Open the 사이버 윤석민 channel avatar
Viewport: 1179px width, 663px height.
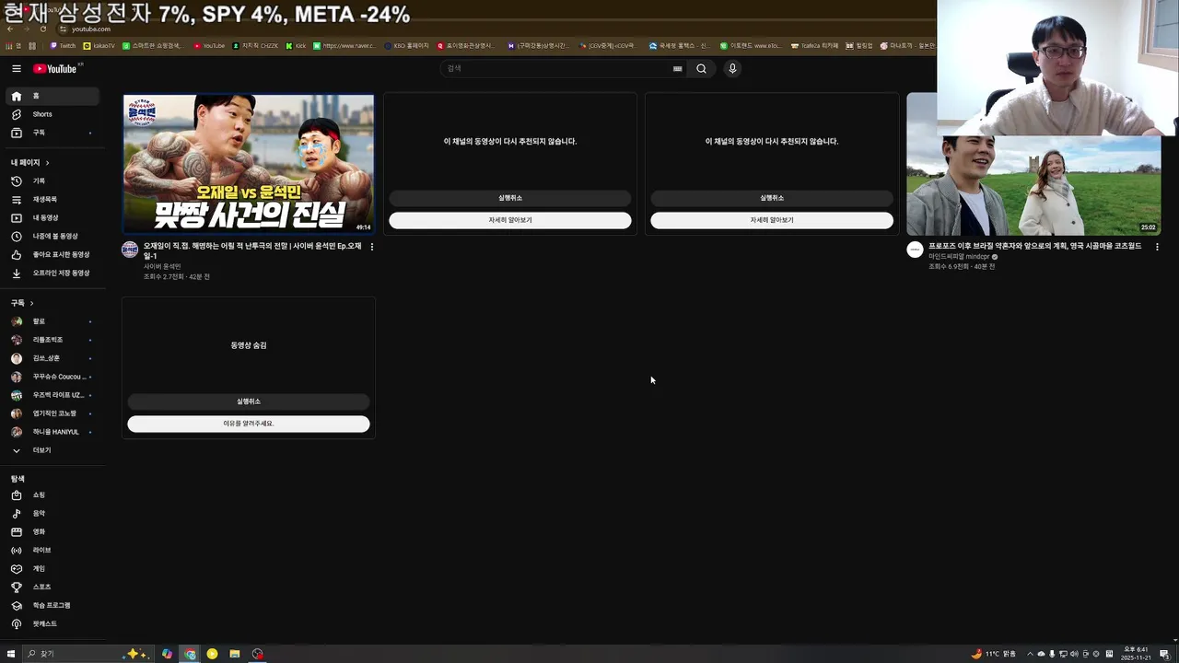point(130,250)
